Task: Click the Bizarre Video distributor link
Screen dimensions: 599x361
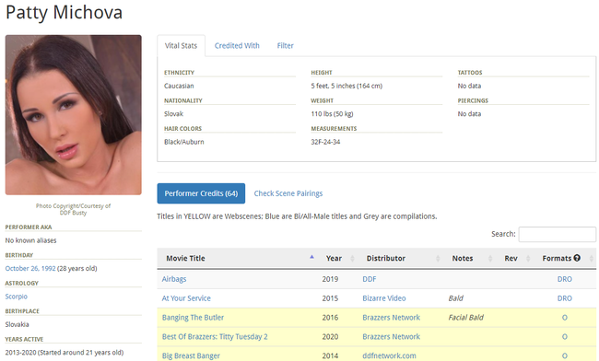Action: click(x=384, y=298)
